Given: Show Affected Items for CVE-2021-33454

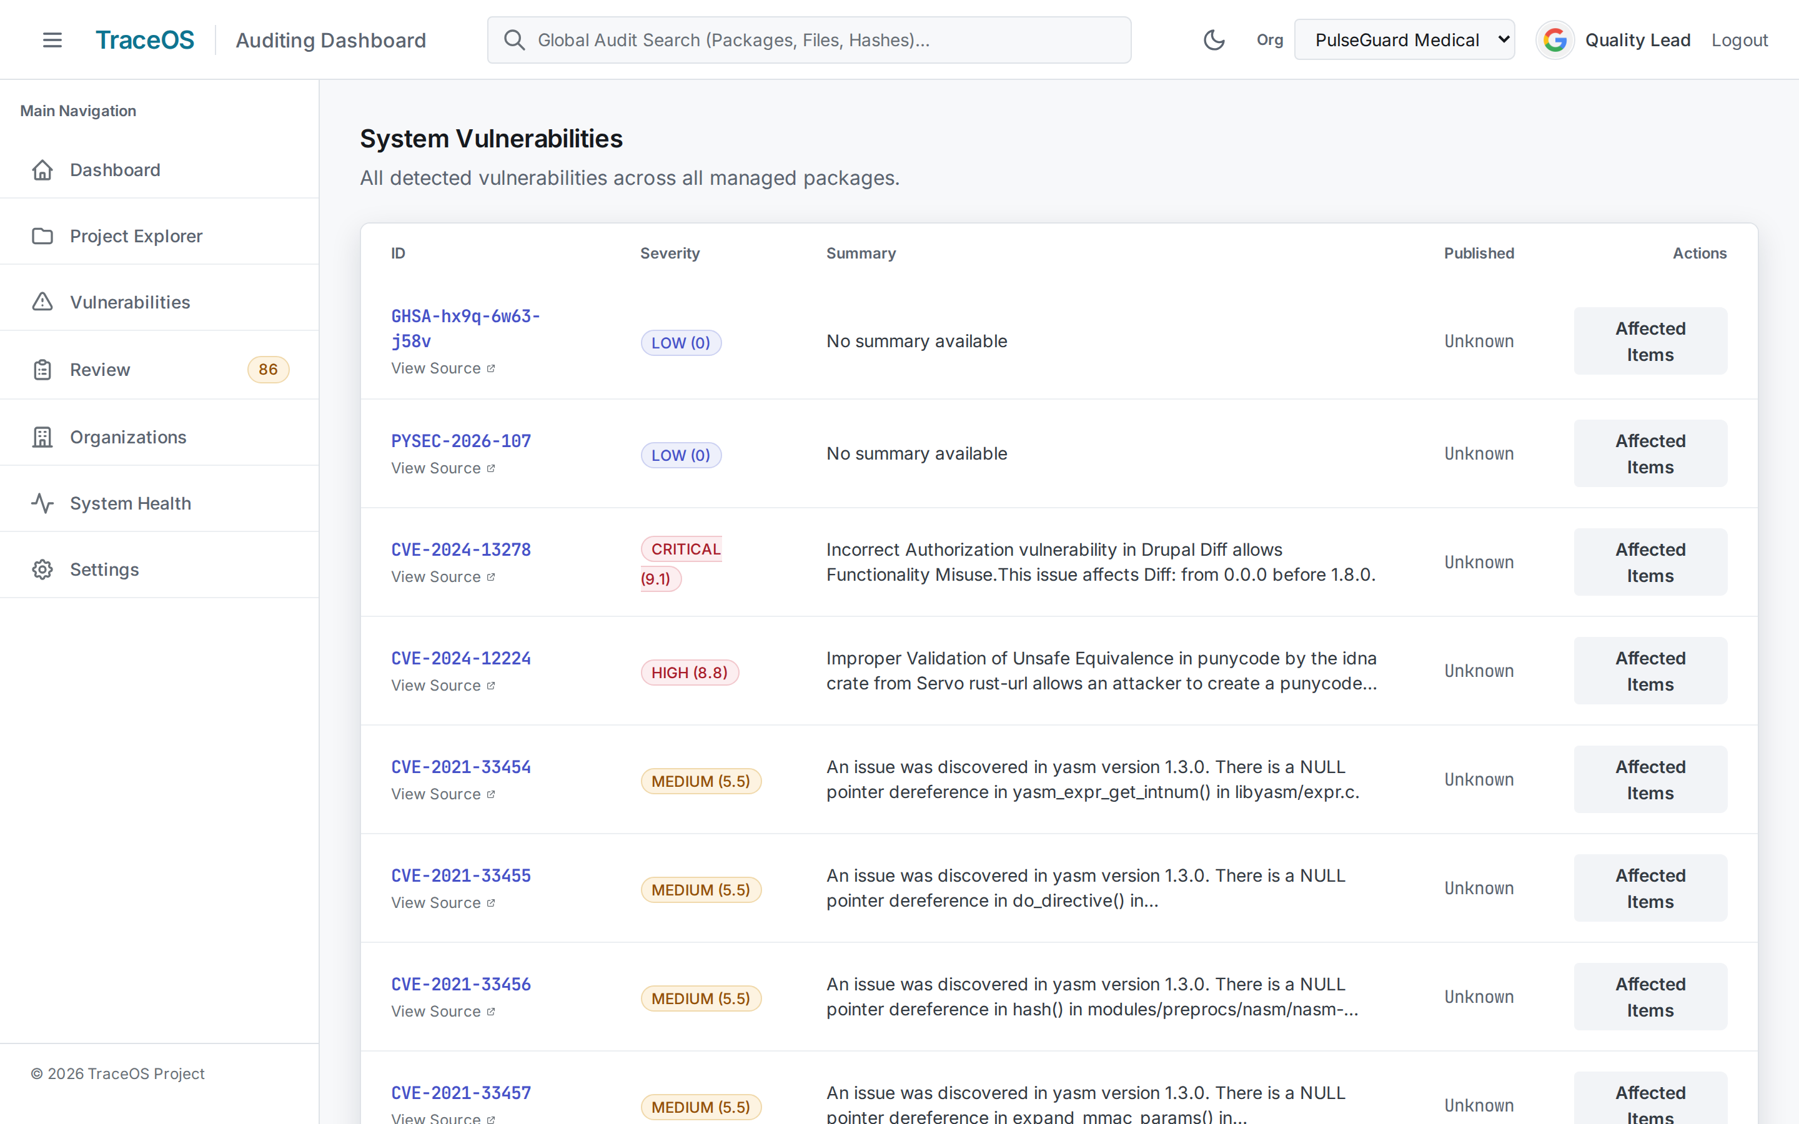Looking at the screenshot, I should pyautogui.click(x=1650, y=779).
